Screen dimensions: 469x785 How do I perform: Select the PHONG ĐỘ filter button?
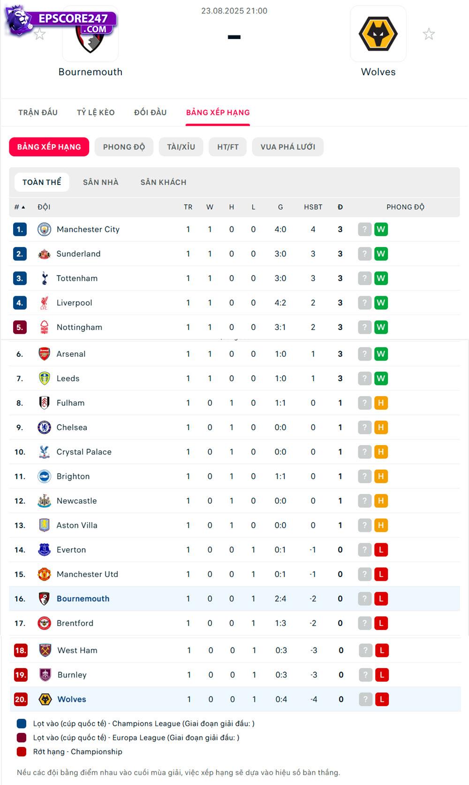click(x=124, y=147)
